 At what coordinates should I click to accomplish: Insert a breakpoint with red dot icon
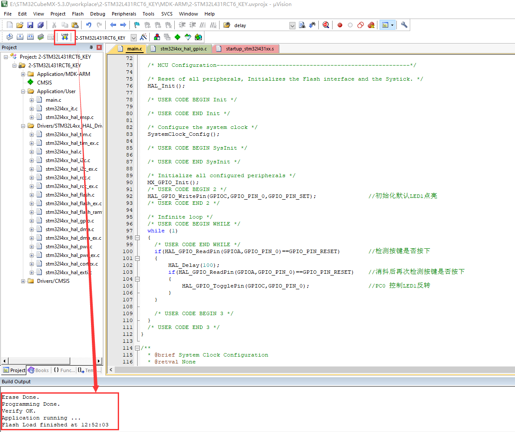(x=340, y=25)
